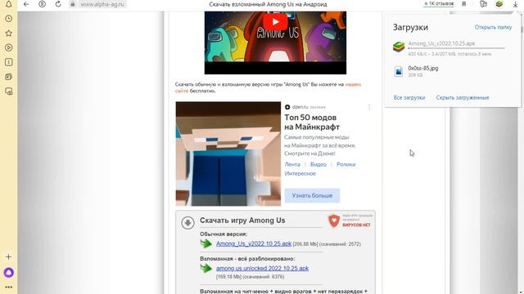Viewport: 524px width, 294px height.
Task: Click the green arrow next to unlocked apk link
Action: tap(206, 268)
